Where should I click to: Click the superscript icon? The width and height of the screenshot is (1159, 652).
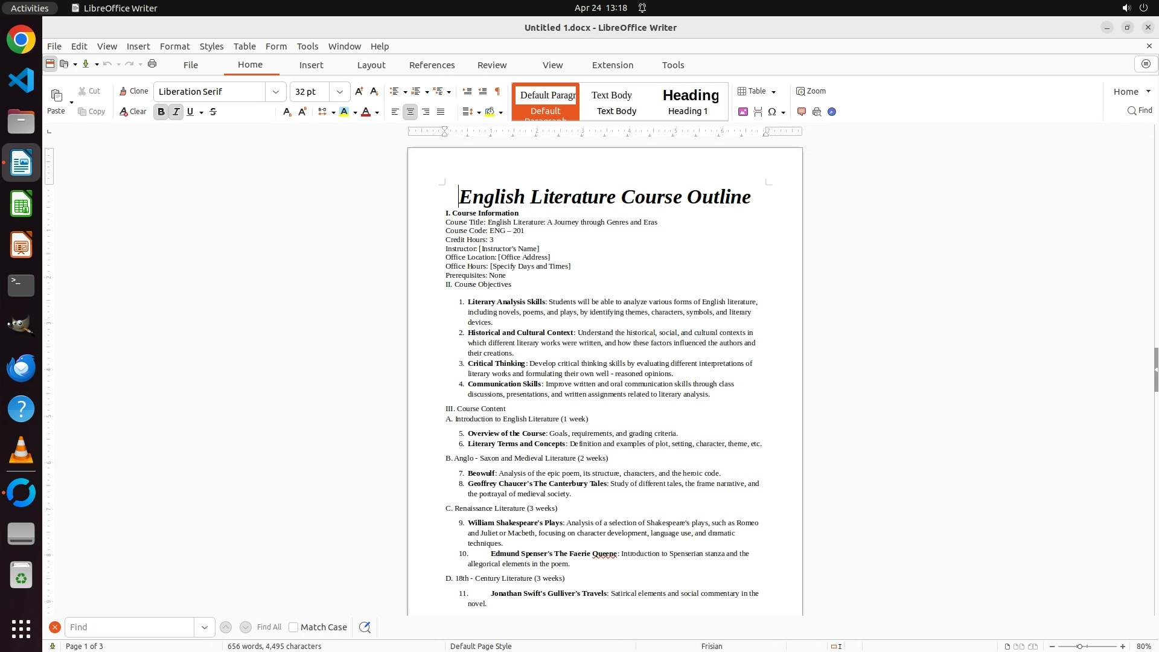pos(302,112)
